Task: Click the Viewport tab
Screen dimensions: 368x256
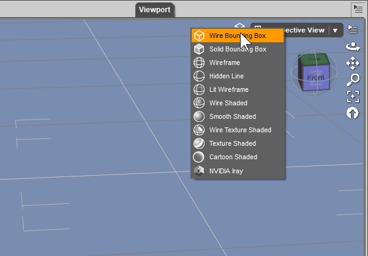Action: click(155, 10)
